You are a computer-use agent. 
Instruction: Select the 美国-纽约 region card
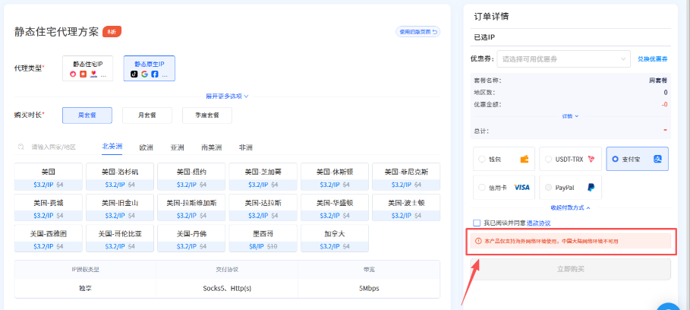pos(191,178)
